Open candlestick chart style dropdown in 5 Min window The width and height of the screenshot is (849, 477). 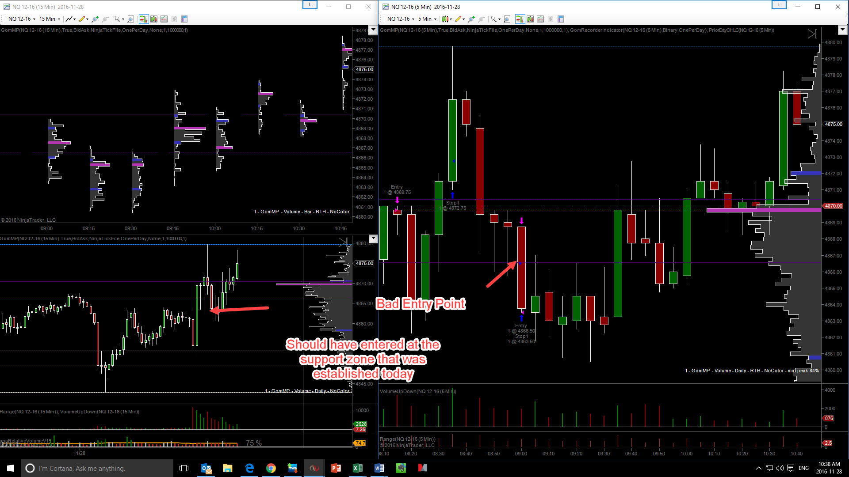pyautogui.click(x=447, y=19)
